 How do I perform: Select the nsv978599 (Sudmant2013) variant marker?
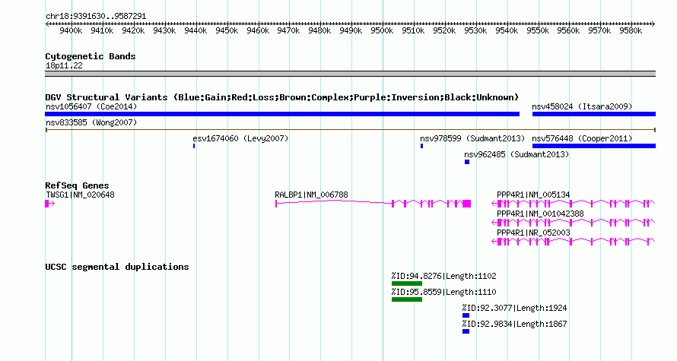[422, 146]
